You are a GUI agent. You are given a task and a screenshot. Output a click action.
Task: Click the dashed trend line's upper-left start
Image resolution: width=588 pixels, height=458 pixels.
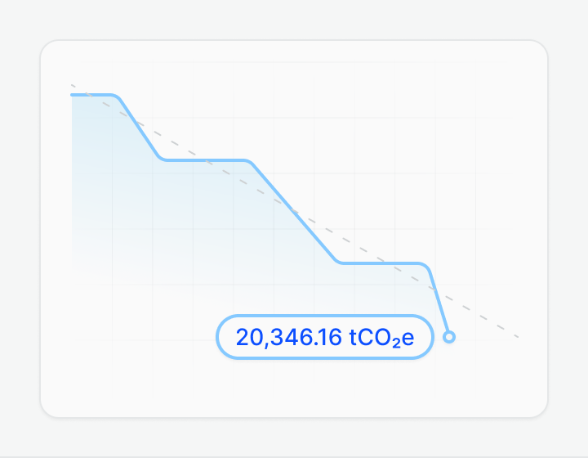coord(73,85)
